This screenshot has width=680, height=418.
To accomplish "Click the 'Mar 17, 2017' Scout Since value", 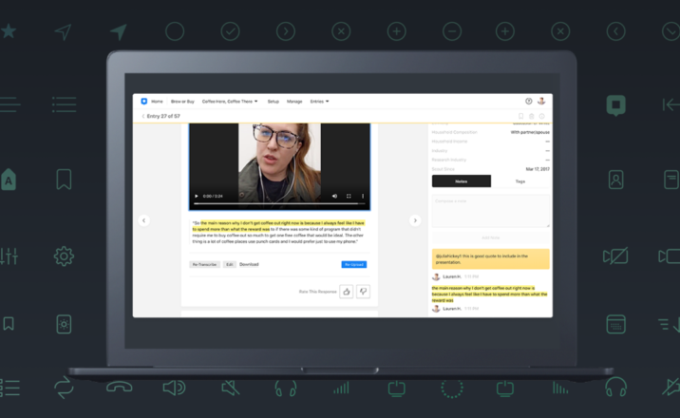I will pyautogui.click(x=538, y=169).
